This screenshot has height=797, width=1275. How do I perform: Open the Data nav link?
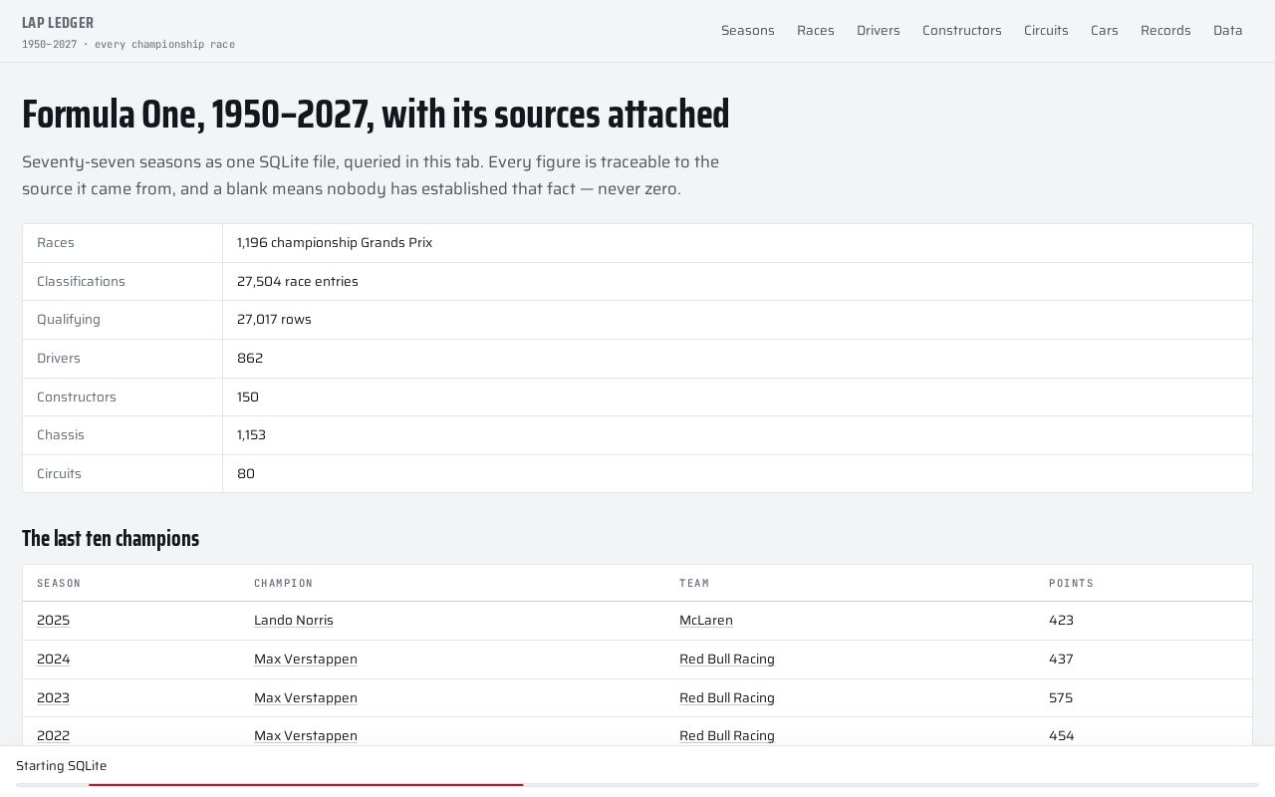click(1227, 30)
